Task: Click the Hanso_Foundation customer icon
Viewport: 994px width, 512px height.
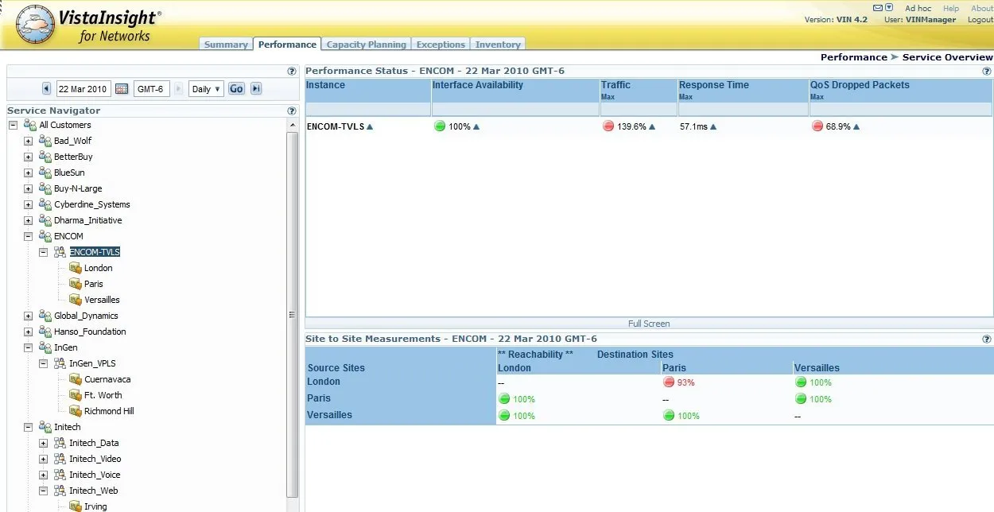Action: (45, 332)
